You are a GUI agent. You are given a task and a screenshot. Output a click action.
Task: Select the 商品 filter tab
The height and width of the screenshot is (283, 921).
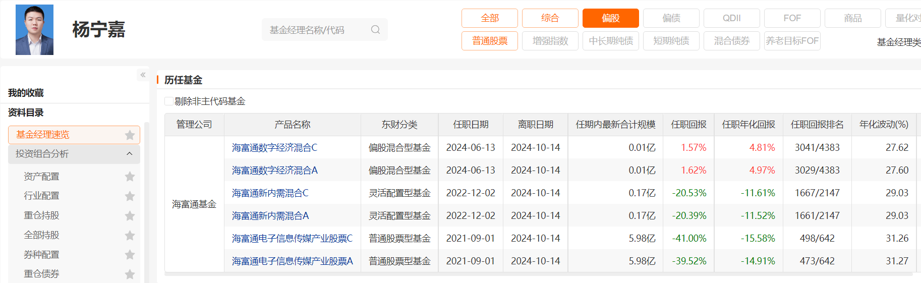click(x=852, y=18)
